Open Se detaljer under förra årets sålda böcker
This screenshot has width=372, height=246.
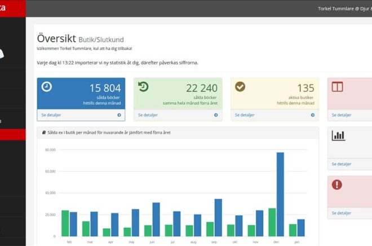tap(148, 115)
